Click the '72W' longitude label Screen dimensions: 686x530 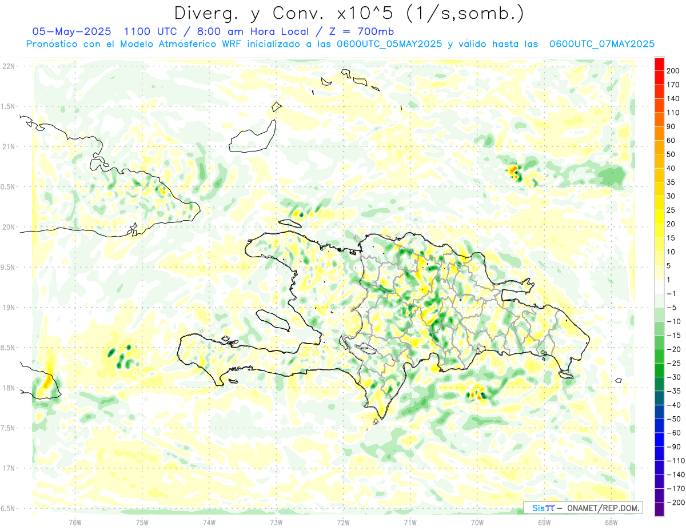[343, 522]
